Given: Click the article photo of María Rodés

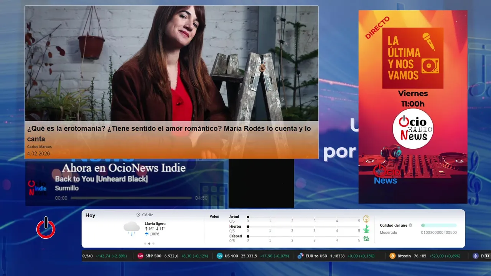Looking at the screenshot, I should (171, 63).
